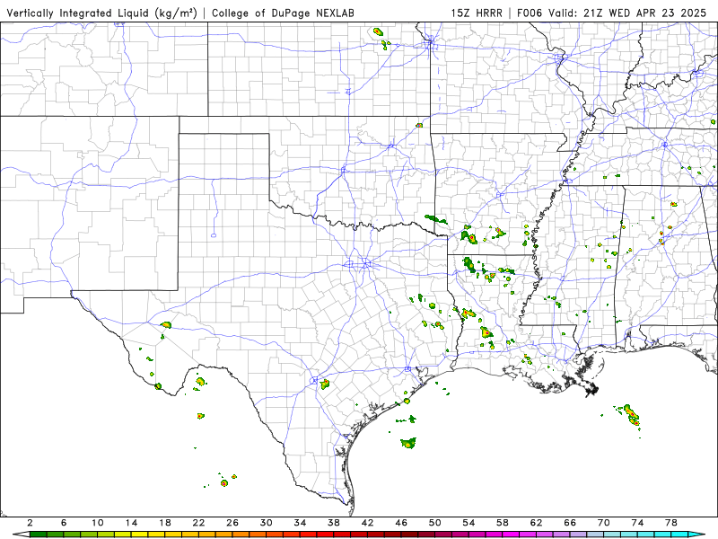Click the color scale label 46
718x539 pixels.
point(401,523)
